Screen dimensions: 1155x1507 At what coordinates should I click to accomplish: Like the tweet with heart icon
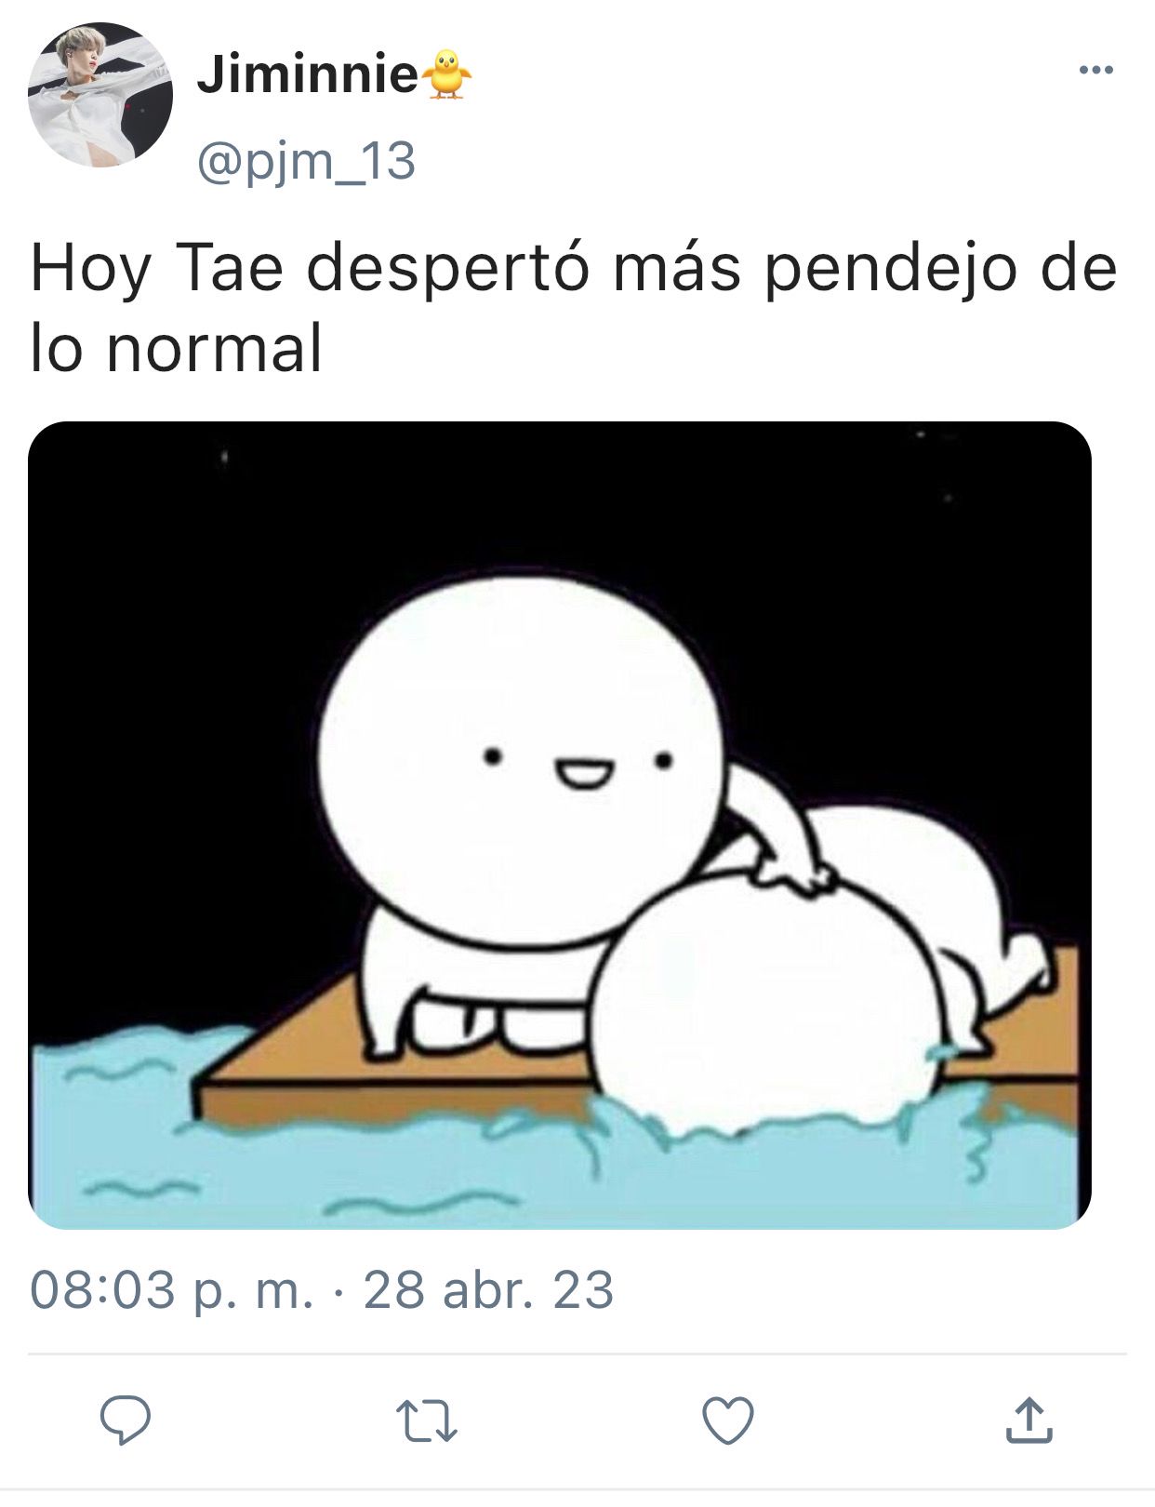click(727, 1420)
